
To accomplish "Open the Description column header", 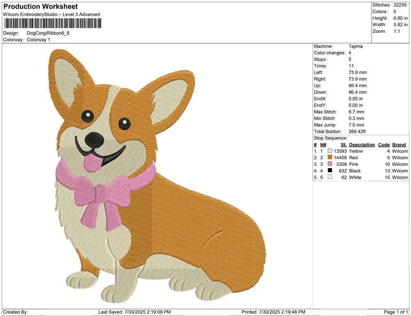I will pos(362,144).
